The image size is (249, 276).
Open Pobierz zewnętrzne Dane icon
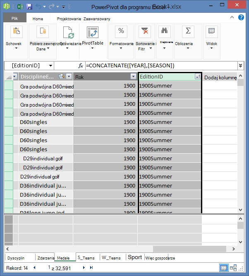coord(43,32)
